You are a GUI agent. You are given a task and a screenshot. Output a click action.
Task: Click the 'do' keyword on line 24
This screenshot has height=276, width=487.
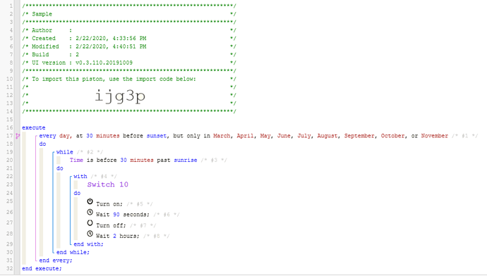point(77,193)
